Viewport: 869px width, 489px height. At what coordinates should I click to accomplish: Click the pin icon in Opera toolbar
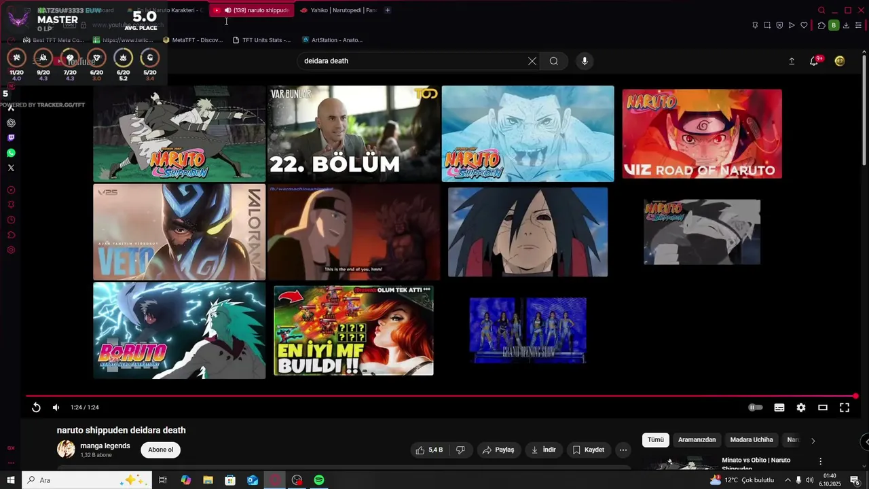(x=755, y=25)
